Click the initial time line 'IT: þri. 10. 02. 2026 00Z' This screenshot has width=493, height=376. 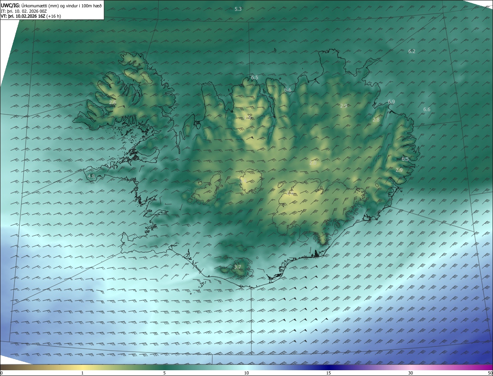pyautogui.click(x=24, y=11)
